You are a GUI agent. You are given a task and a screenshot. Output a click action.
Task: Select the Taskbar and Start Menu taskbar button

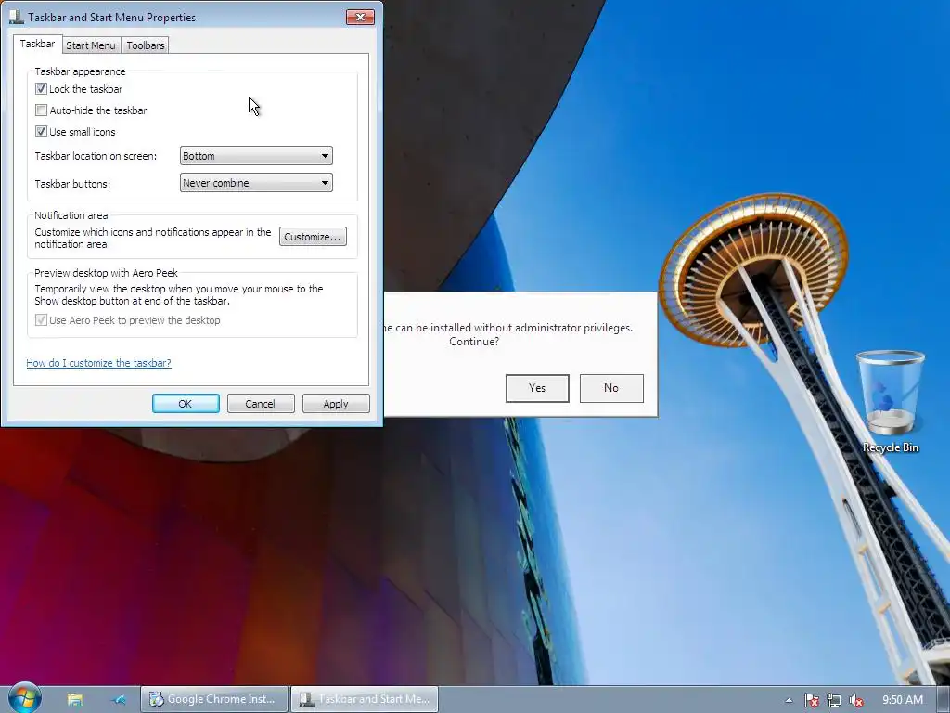[365, 699]
